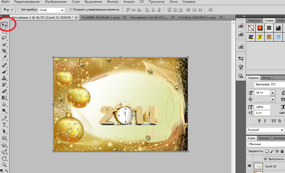Switch to tab 0_bd880_9e32ba86_L.png

pyautogui.click(x=101, y=18)
